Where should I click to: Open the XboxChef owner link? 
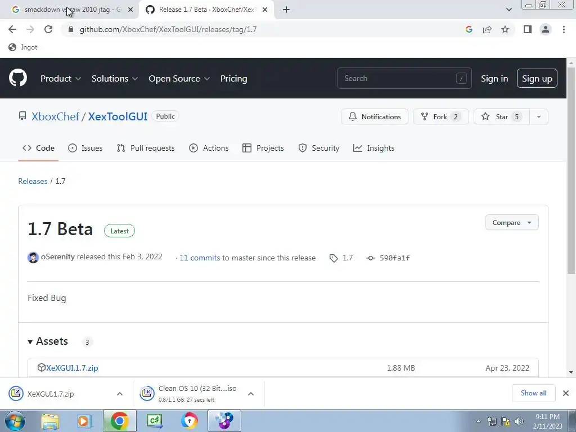coord(55,116)
